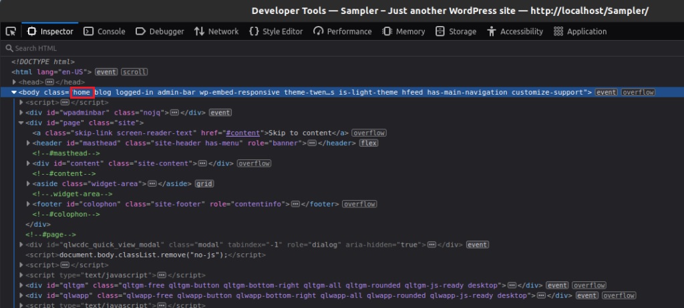Click event badge on quick view modal row
The width and height of the screenshot is (684, 308).
(x=478, y=245)
